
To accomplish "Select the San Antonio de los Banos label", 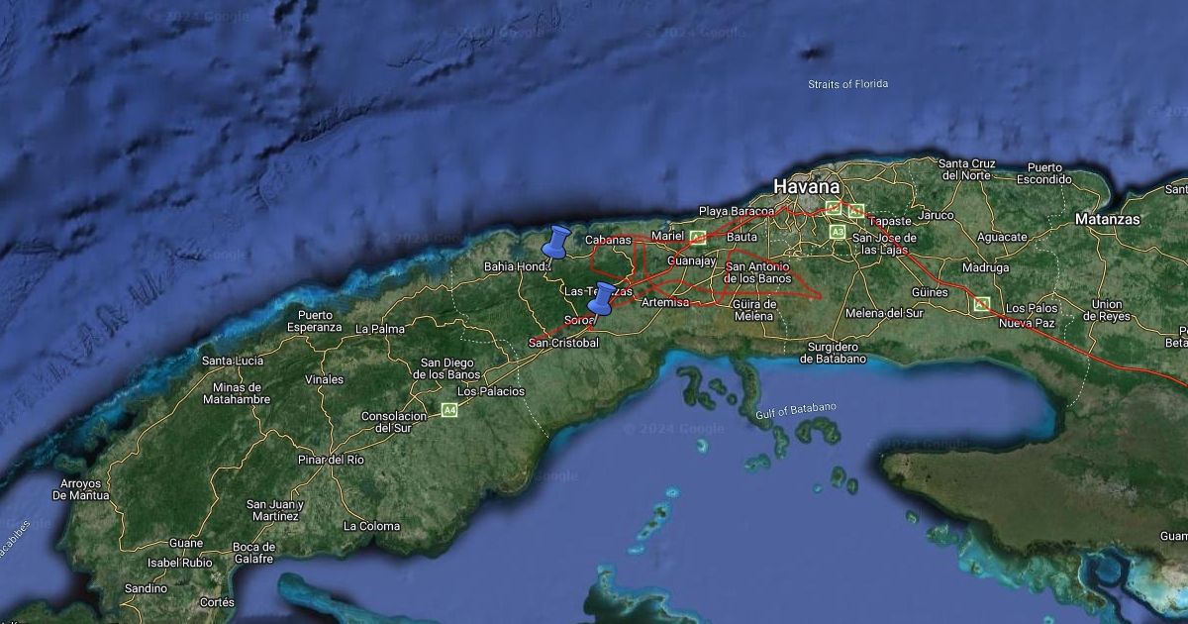I will [x=759, y=273].
